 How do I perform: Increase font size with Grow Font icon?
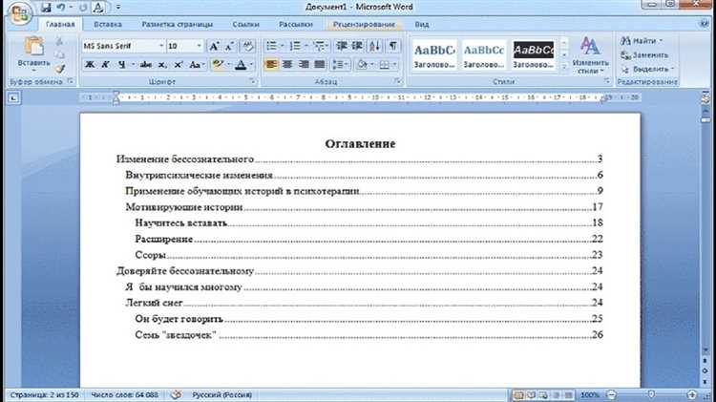click(213, 46)
